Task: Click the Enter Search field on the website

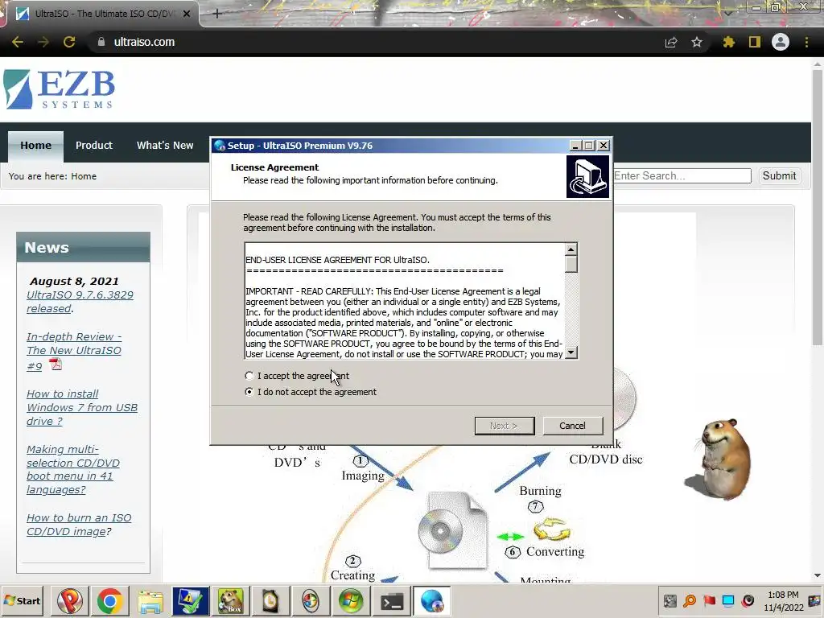Action: pyautogui.click(x=682, y=176)
